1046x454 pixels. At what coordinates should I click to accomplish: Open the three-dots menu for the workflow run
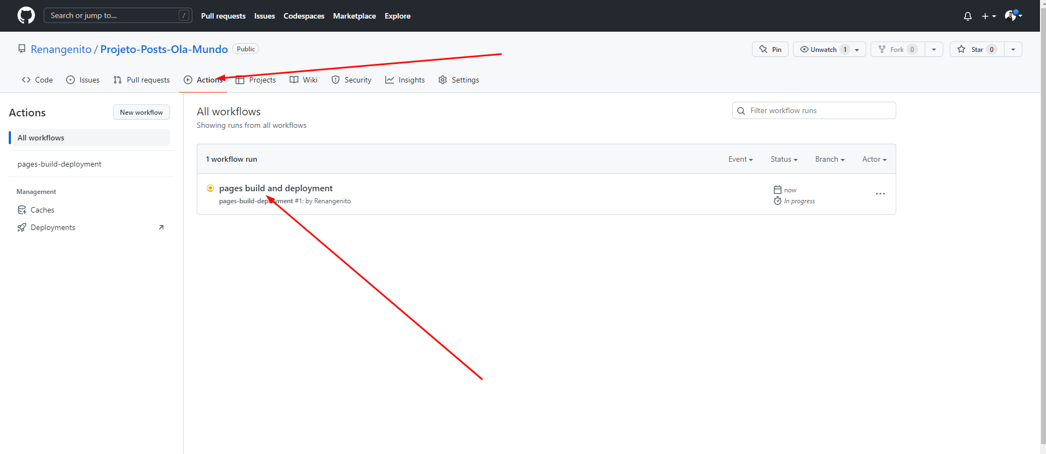880,194
